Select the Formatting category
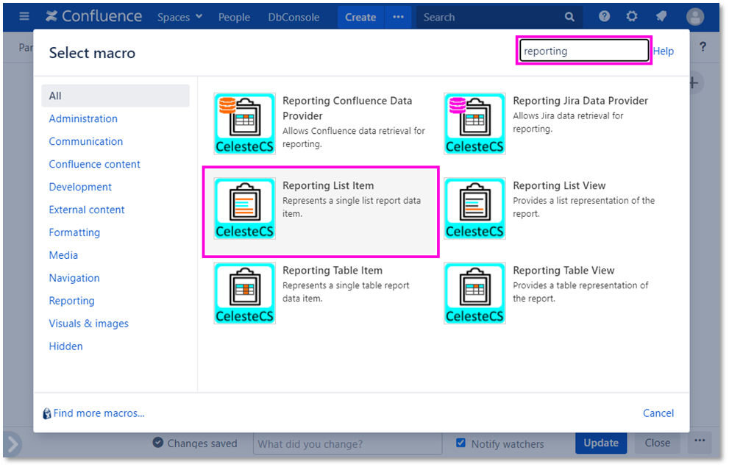This screenshot has width=729, height=467. click(x=74, y=232)
